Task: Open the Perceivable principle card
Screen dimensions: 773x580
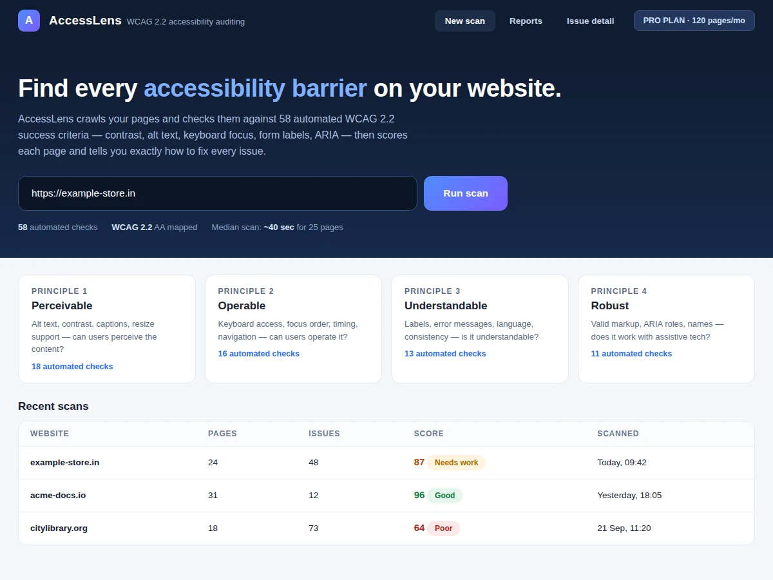Action: (107, 329)
